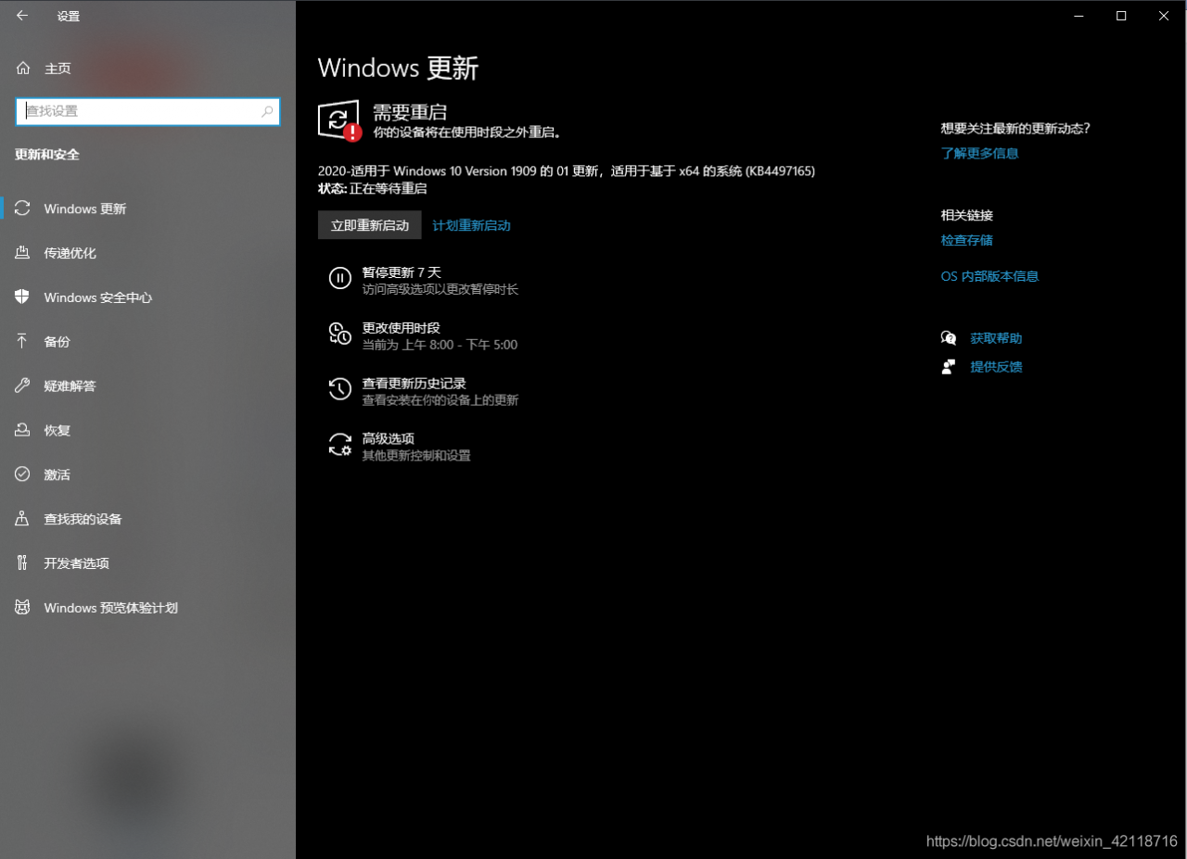Click the checkmark circle icon for 激活
Image resolution: width=1187 pixels, height=859 pixels.
(x=22, y=474)
